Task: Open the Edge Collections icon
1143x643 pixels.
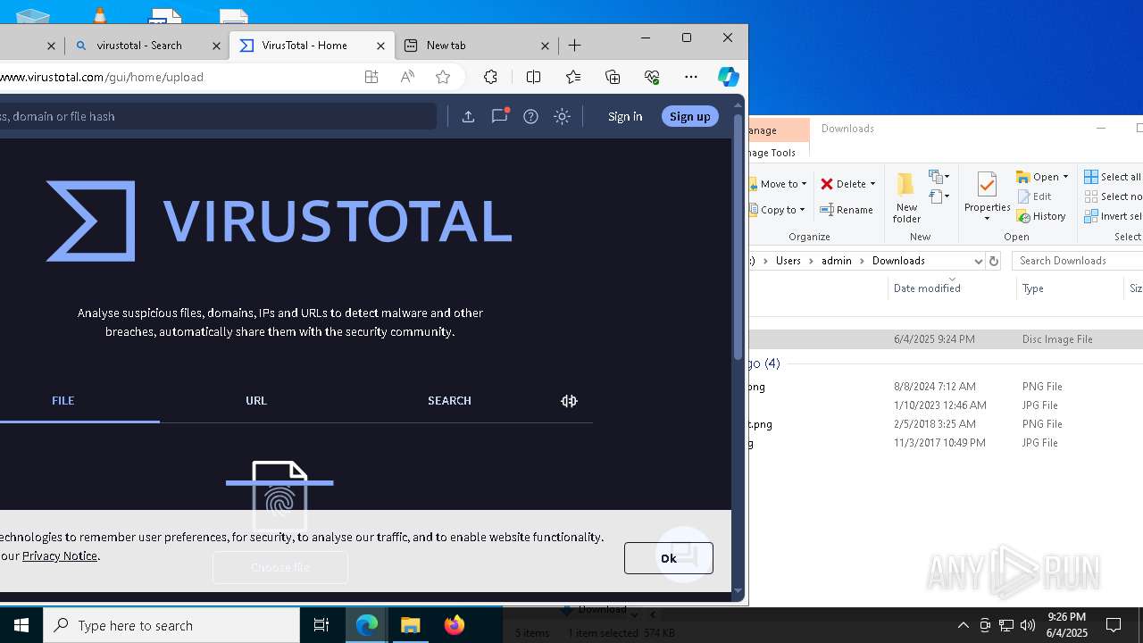Action: [x=613, y=77]
